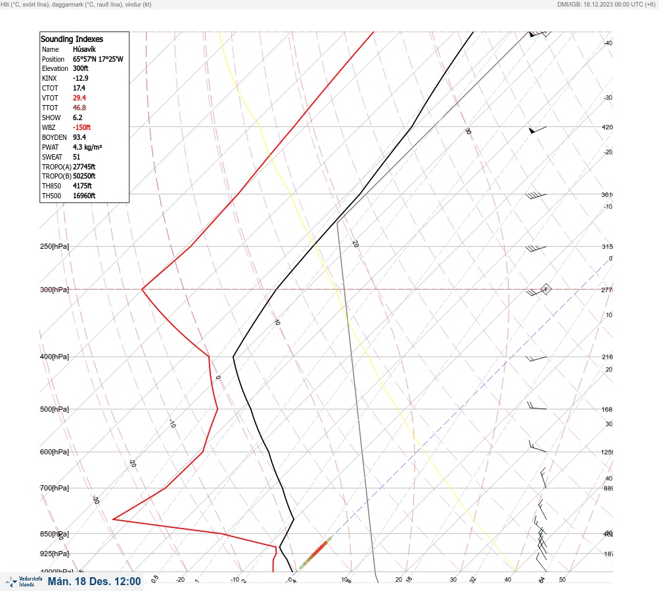Image resolution: width=659 pixels, height=591 pixels.
Task: Click the wind barb at 400 hPa level
Action: tap(536, 359)
